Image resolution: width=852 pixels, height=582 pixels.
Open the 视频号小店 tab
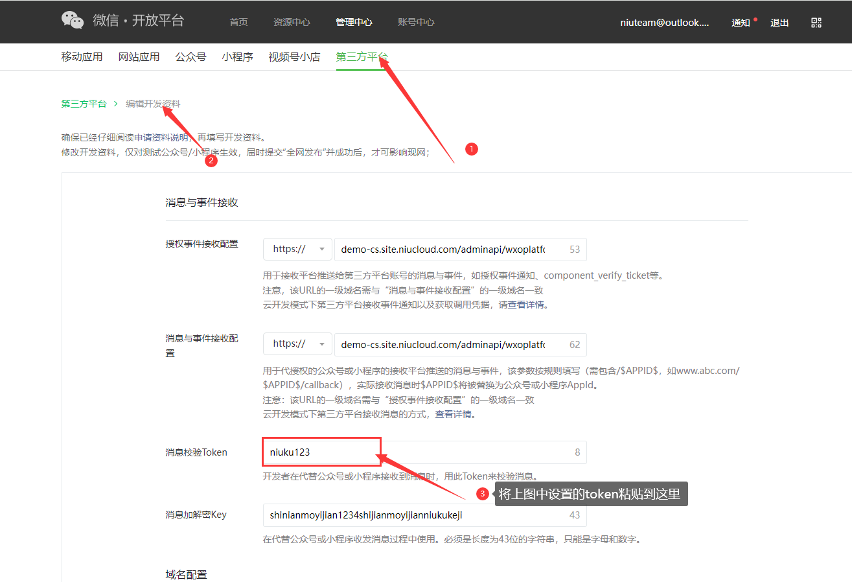[x=294, y=57]
